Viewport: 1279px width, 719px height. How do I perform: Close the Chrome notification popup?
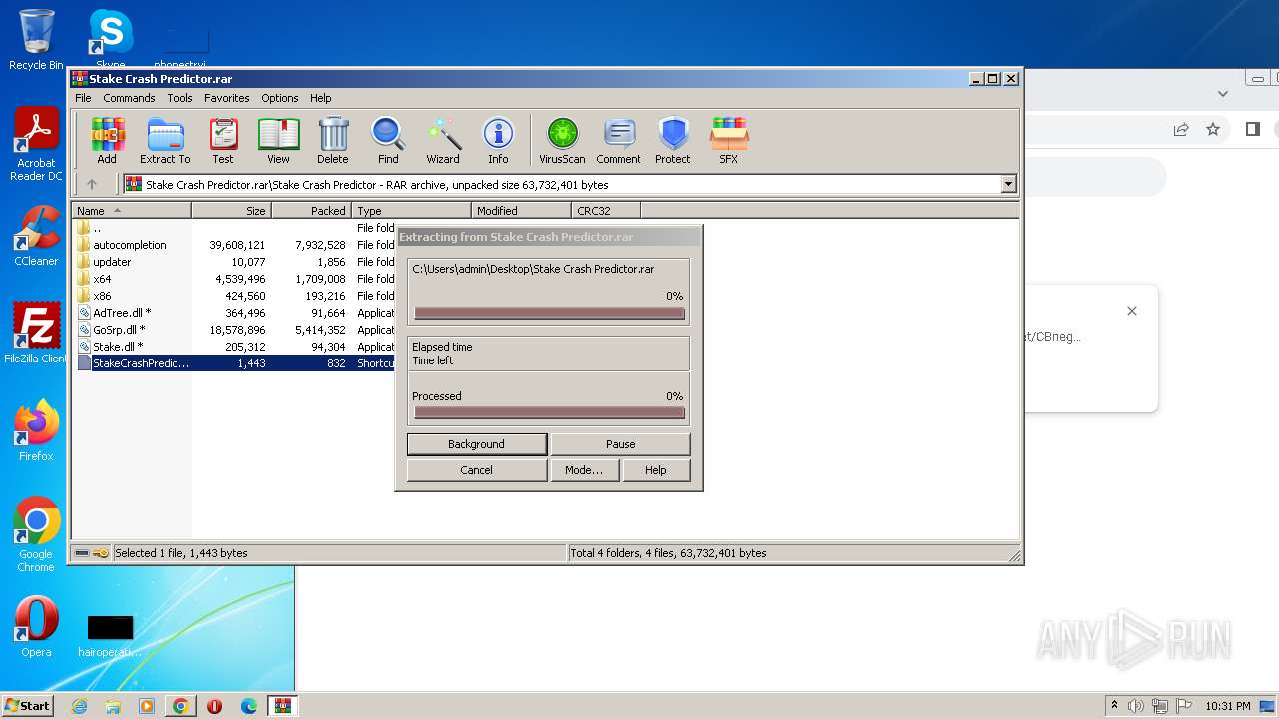click(x=1132, y=311)
